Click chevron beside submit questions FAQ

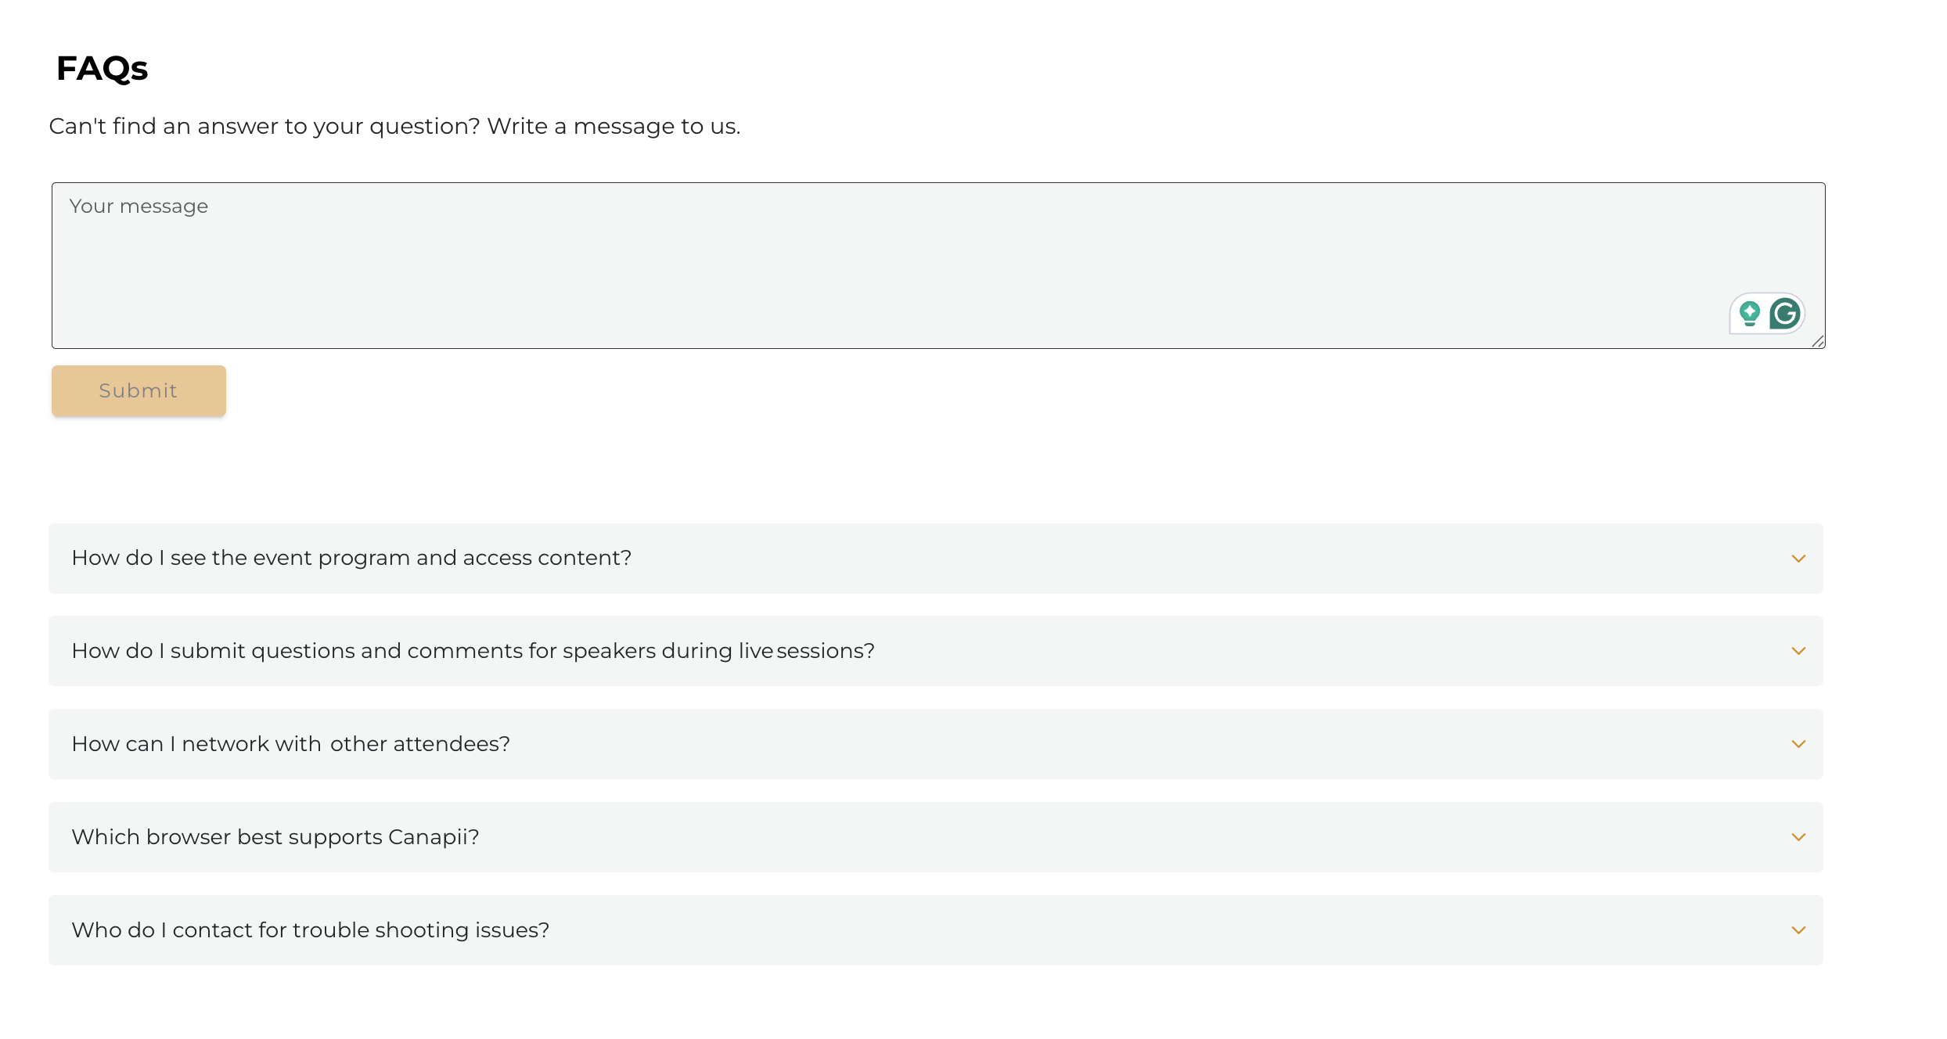pos(1798,651)
